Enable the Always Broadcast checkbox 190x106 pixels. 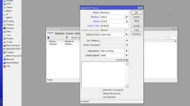point(101,94)
